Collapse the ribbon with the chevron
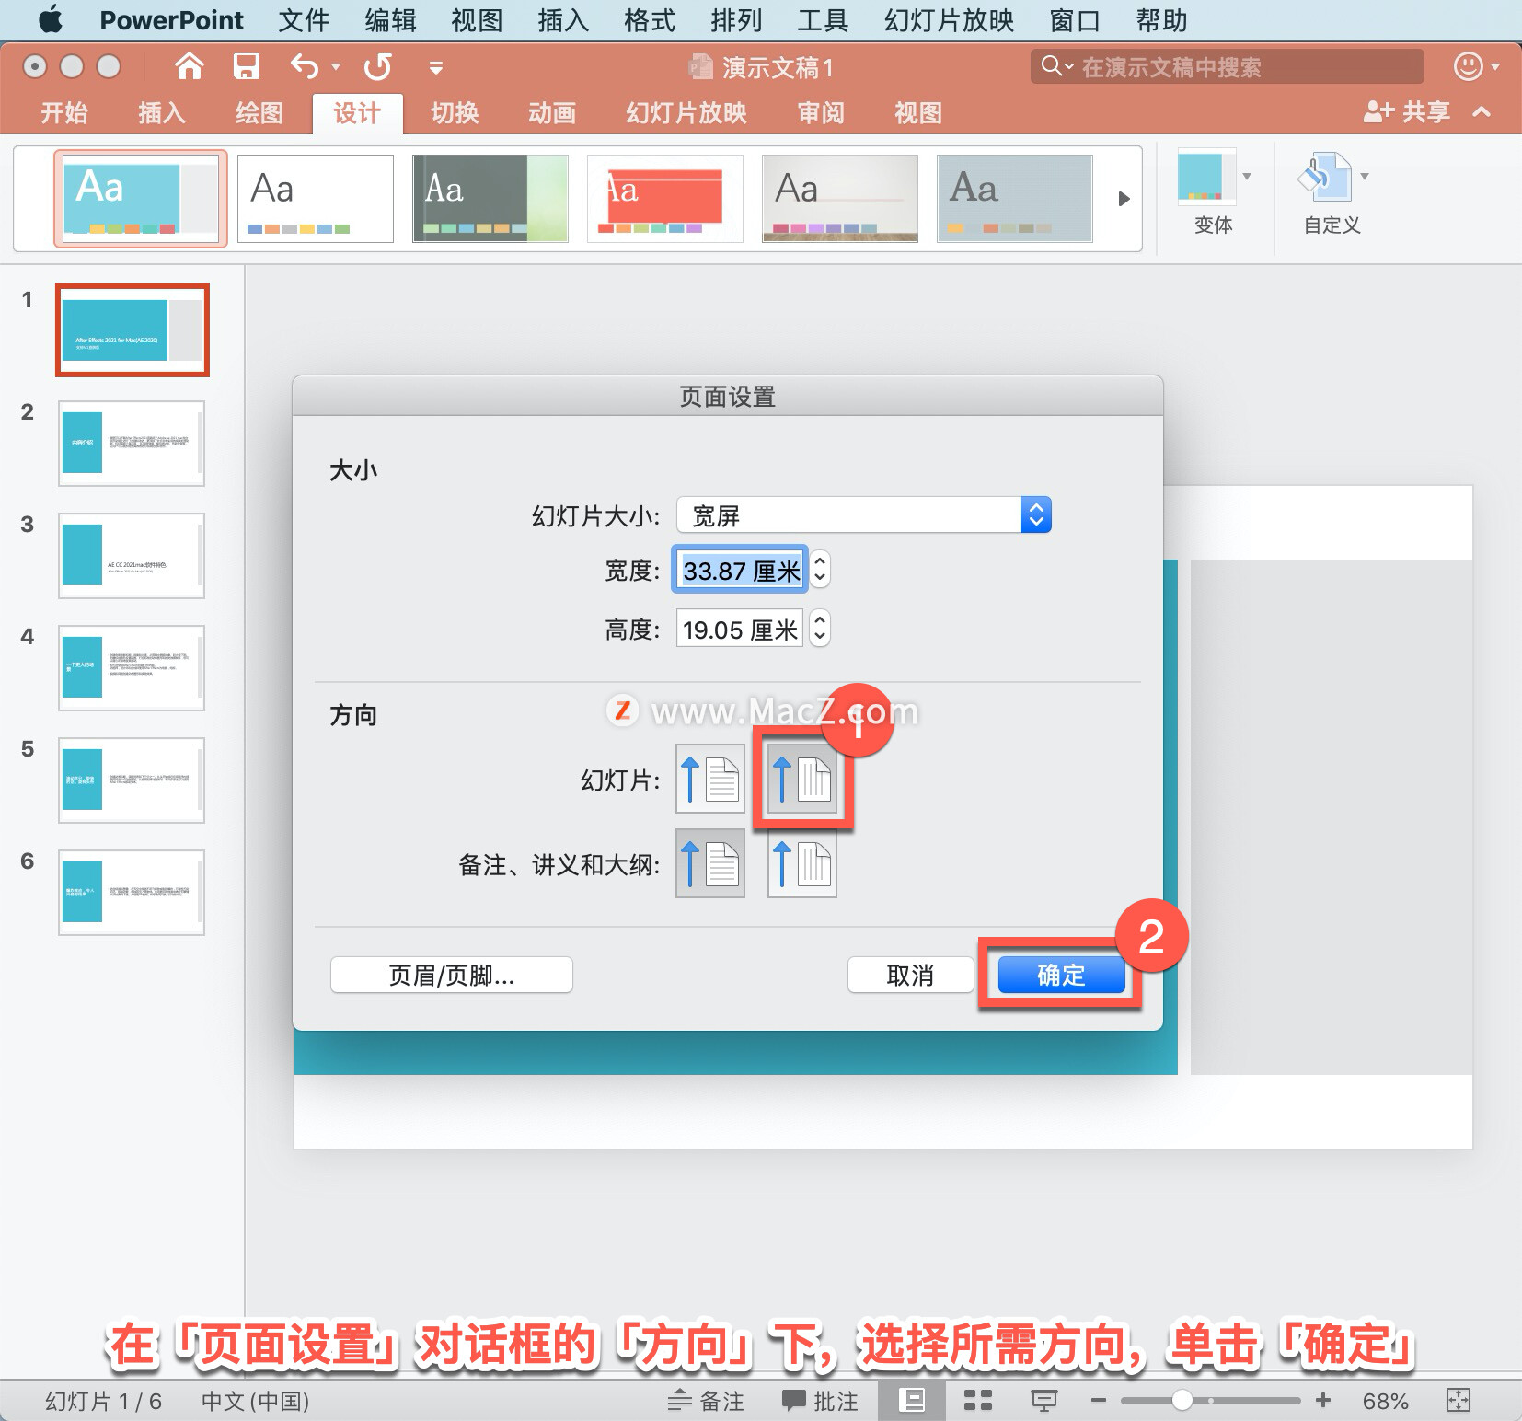Viewport: 1522px width, 1421px height. [x=1482, y=112]
